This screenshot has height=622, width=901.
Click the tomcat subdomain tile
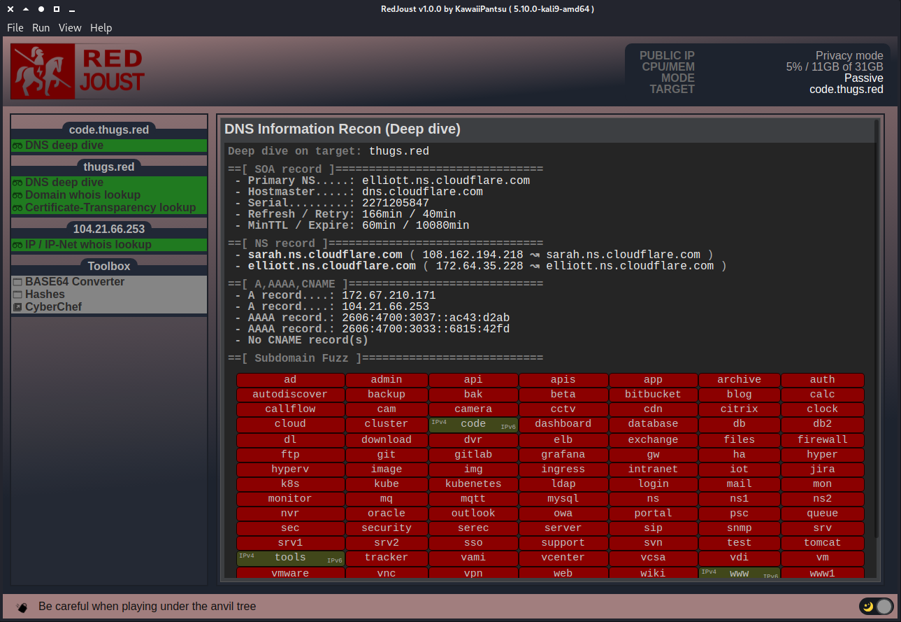823,543
